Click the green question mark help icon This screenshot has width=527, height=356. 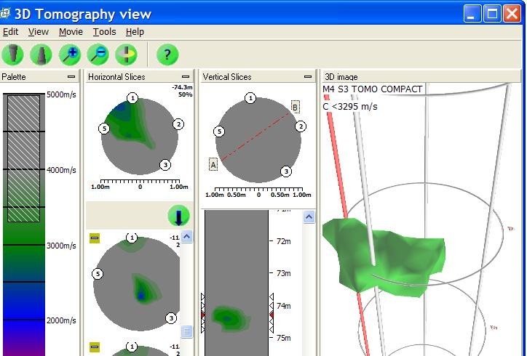(167, 54)
